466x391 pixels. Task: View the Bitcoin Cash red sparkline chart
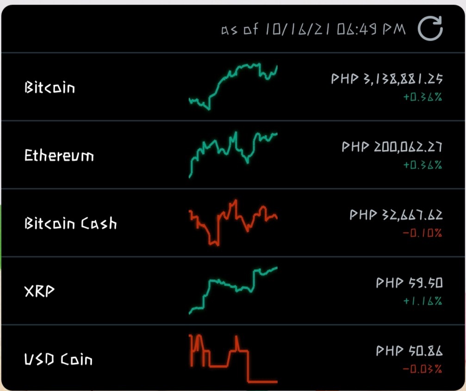point(233,223)
